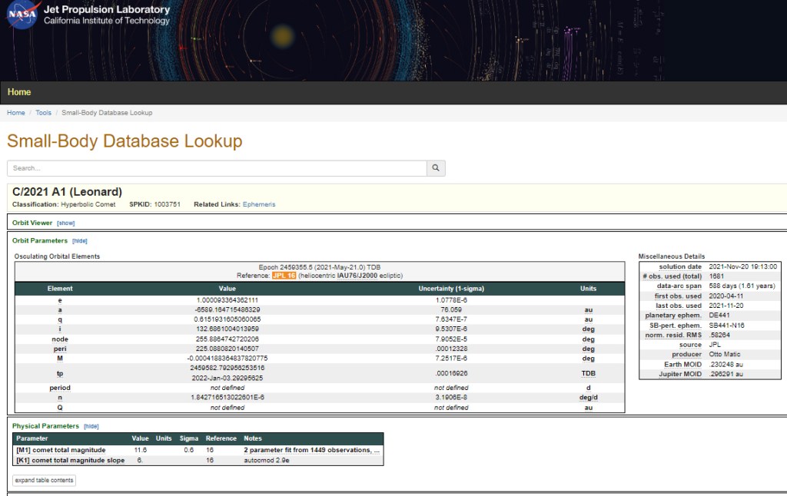
Task: Open Tools in the breadcrumb trail
Action: [44, 113]
